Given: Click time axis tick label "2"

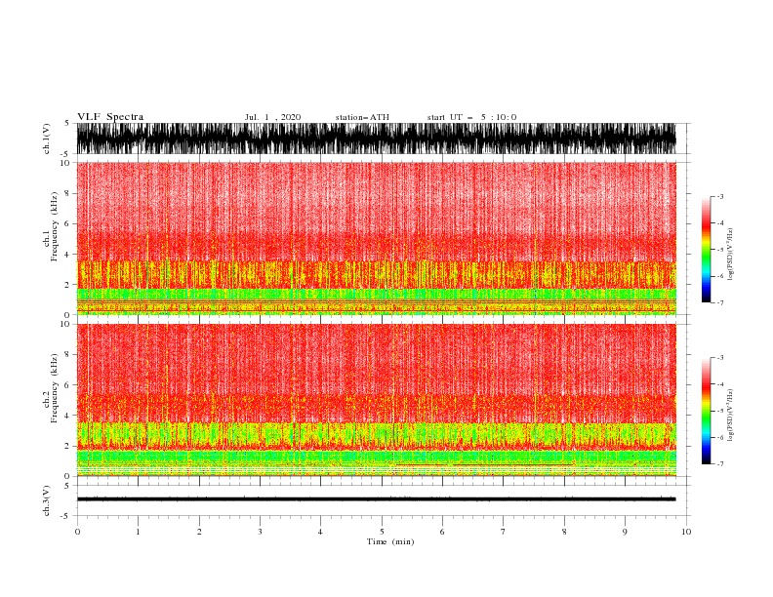Looking at the screenshot, I should coord(199,532).
